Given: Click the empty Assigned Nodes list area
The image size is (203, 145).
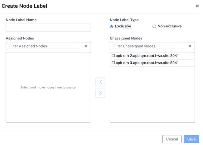Looking at the screenshot, I should (x=48, y=105).
